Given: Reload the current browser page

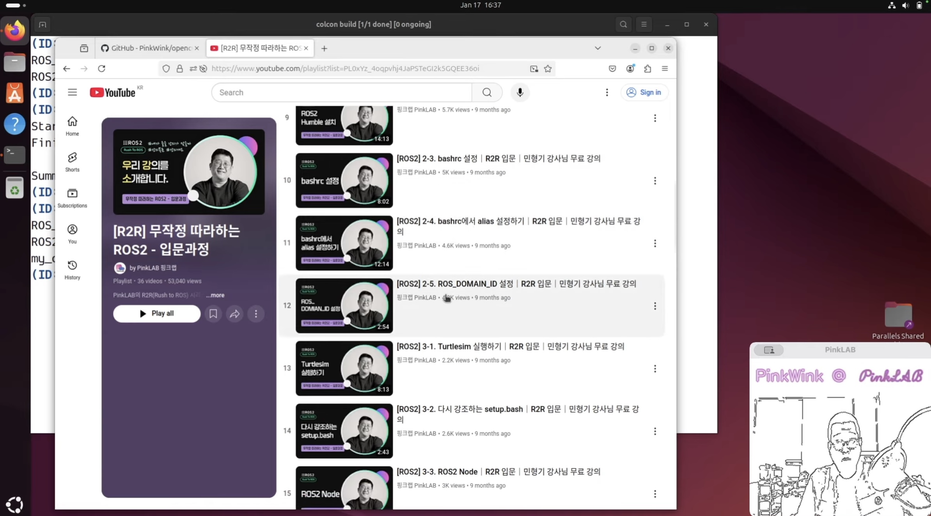Looking at the screenshot, I should click(x=101, y=69).
